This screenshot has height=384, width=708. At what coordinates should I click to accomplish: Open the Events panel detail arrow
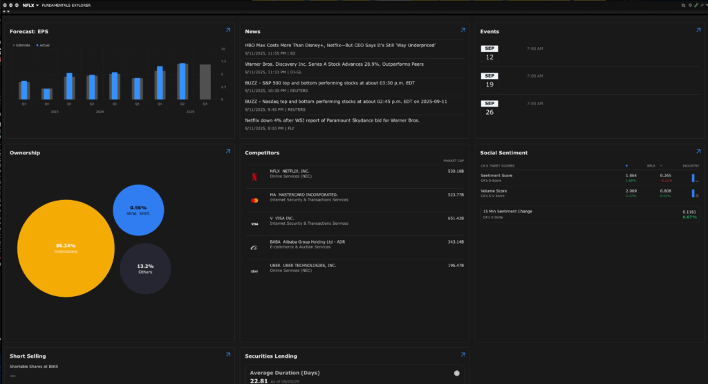pyautogui.click(x=698, y=30)
